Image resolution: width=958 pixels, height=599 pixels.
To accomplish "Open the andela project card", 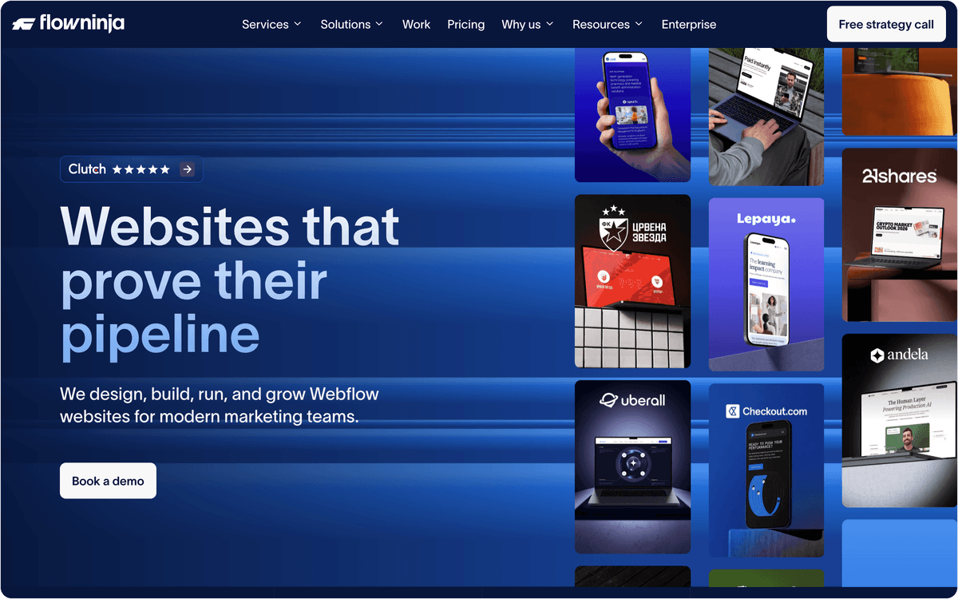I will [900, 420].
